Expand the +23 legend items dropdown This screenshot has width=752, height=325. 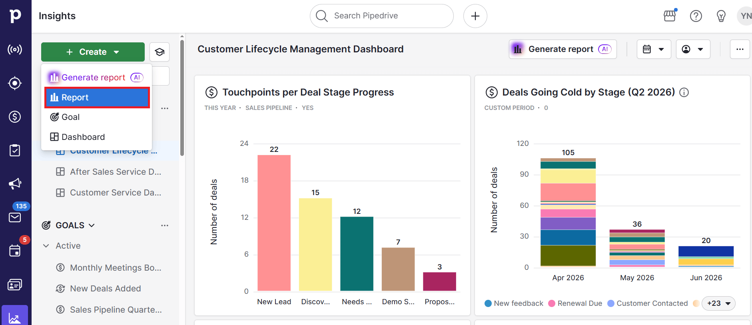718,303
